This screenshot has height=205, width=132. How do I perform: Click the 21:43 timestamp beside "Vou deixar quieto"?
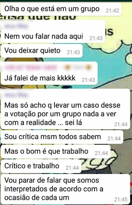[x=73, y=52]
